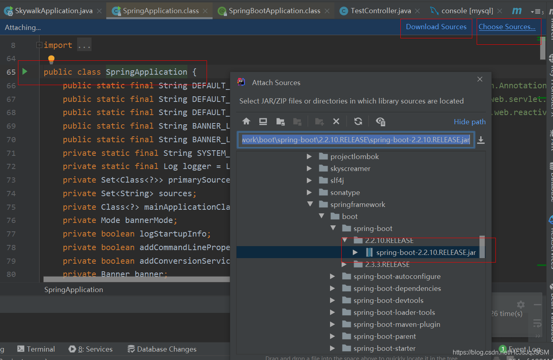The image size is (553, 360).
Task: Switch to SpringBootApplication.class tab
Action: (x=275, y=11)
